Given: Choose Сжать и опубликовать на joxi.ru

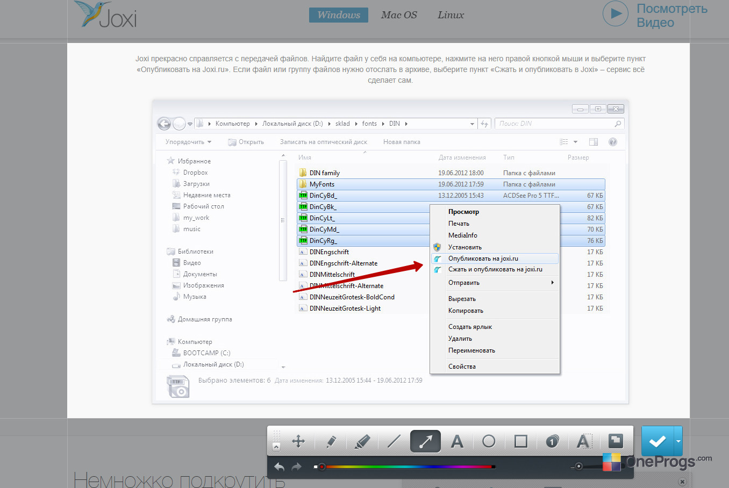Looking at the screenshot, I should (495, 269).
